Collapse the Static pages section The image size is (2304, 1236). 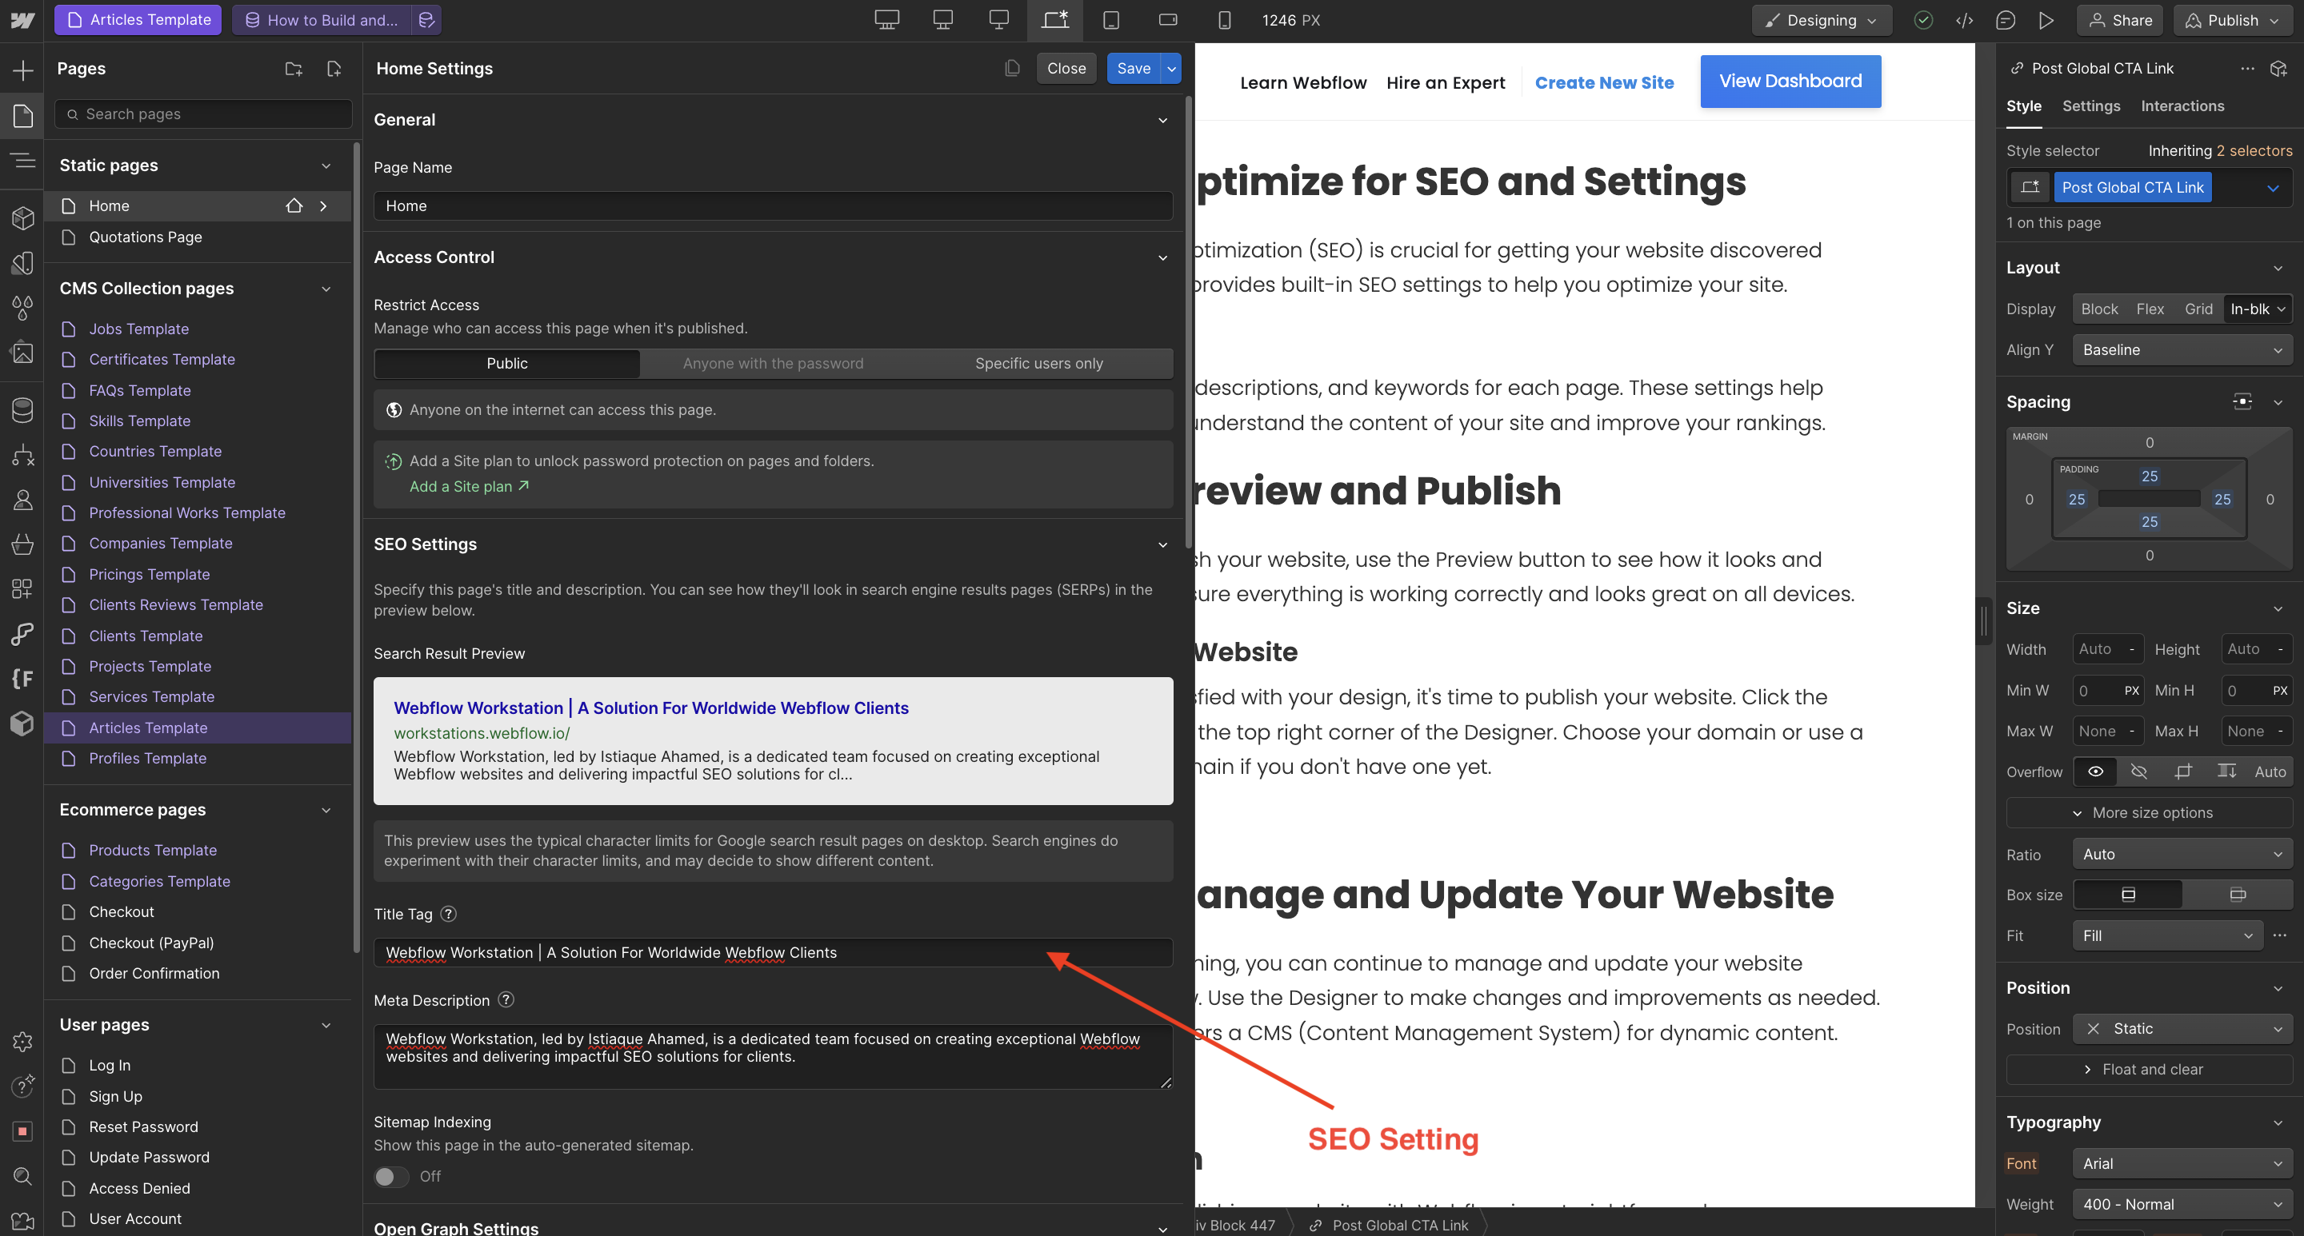coord(326,165)
